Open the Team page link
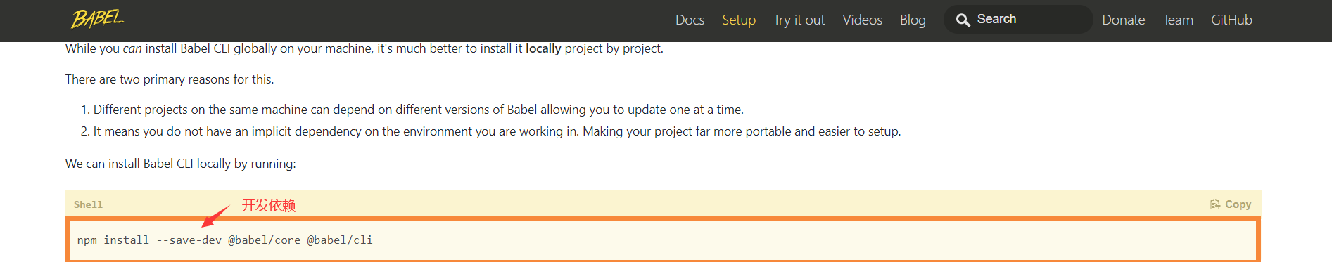The width and height of the screenshot is (1332, 262). click(1178, 20)
